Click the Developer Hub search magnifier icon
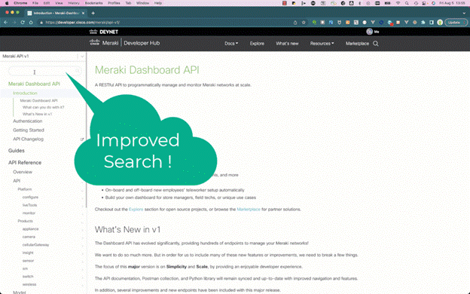This screenshot has width=470, height=294. coord(376,44)
